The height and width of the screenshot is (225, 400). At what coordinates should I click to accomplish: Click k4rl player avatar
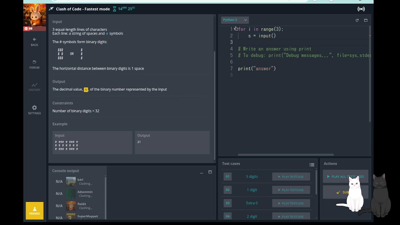point(71,182)
